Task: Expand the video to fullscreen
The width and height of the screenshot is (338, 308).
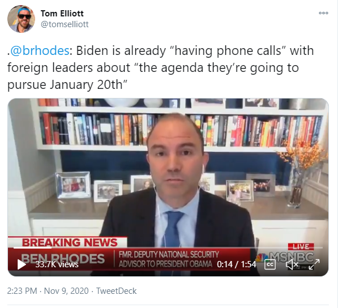Action: pyautogui.click(x=314, y=264)
